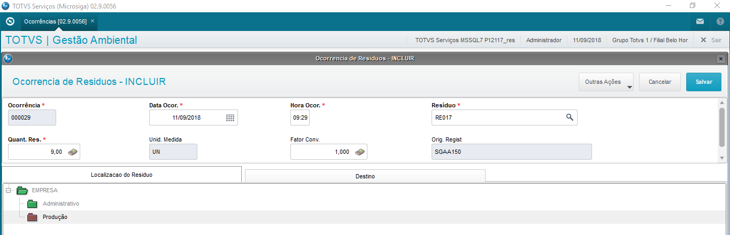Open calendar picker for Data Ocor.
Image resolution: width=730 pixels, height=235 pixels.
[230, 118]
